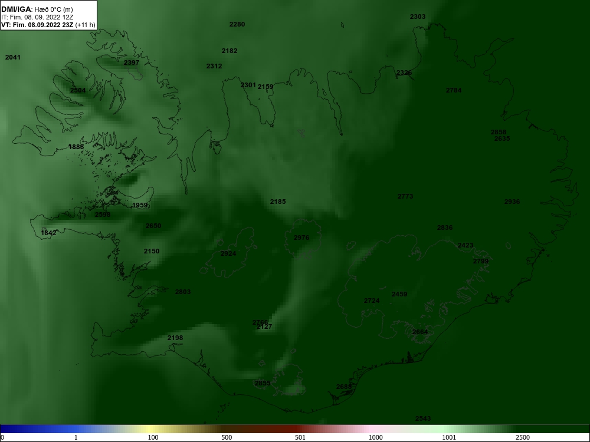590x442 pixels.
Task: Click the 2688 height value
Action: [344, 387]
